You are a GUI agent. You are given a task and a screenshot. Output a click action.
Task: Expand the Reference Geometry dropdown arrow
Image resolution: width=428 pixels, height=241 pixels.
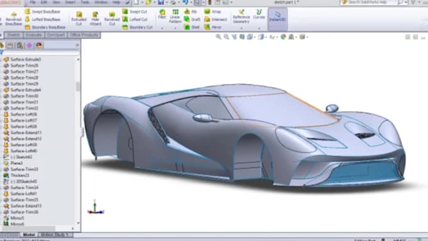pos(241,28)
